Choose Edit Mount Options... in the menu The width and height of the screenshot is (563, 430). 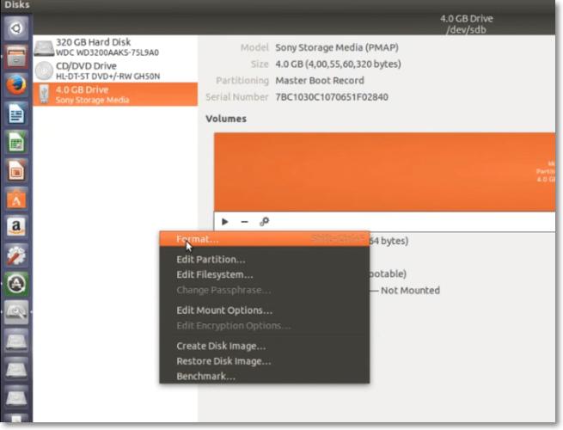(265, 310)
